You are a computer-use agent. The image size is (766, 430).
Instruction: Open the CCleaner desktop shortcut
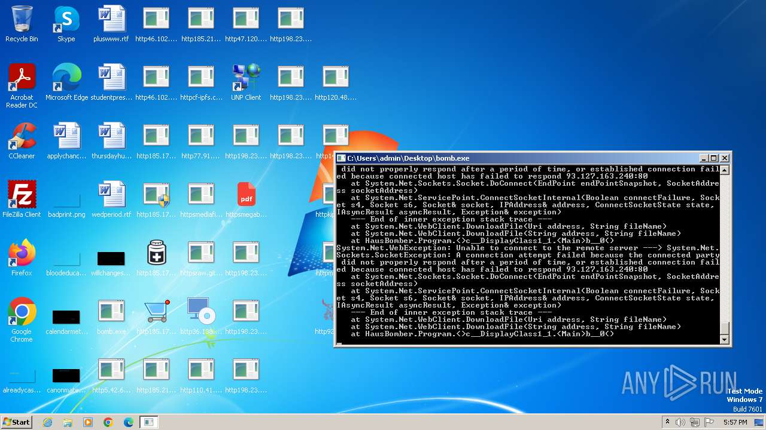click(22, 141)
